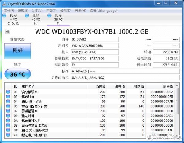Screen dimensions: 184x143
Task: Switch to the F: disk tab label
Action: click(x=58, y=23)
